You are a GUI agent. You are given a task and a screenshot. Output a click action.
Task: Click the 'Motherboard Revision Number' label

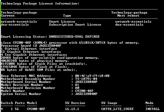[x=28, y=88]
